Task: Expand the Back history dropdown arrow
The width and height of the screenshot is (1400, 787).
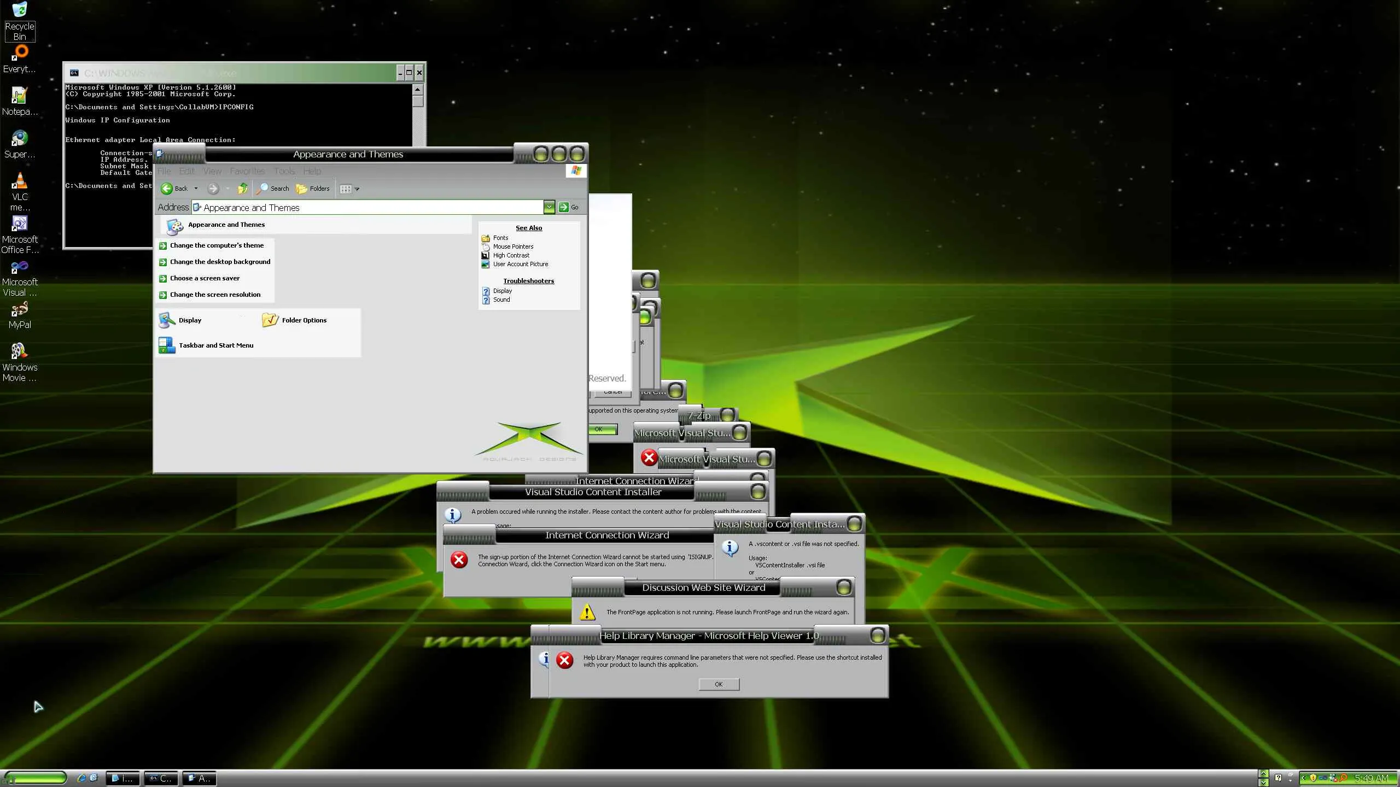Action: pos(196,189)
